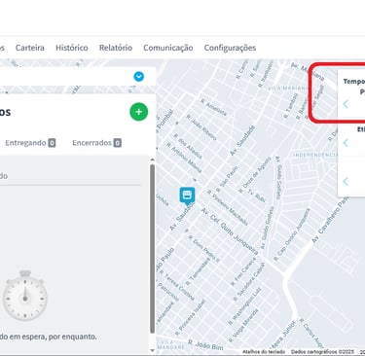Click the Encerrados count badge
365x356 pixels.
[x=118, y=143]
